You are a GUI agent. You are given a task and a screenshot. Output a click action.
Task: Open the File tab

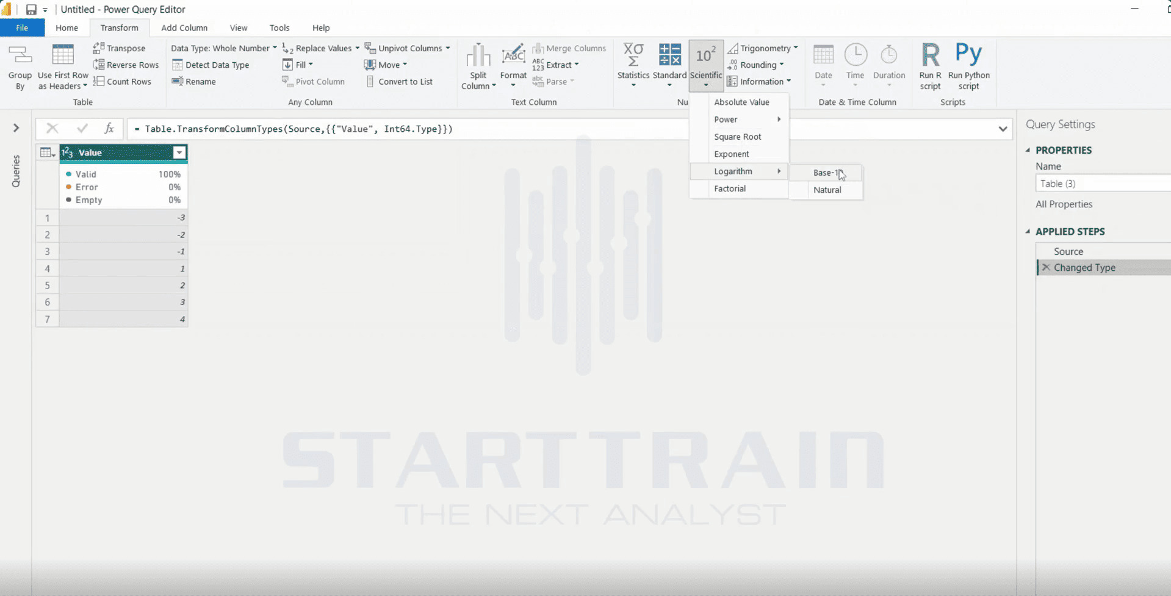pyautogui.click(x=22, y=28)
